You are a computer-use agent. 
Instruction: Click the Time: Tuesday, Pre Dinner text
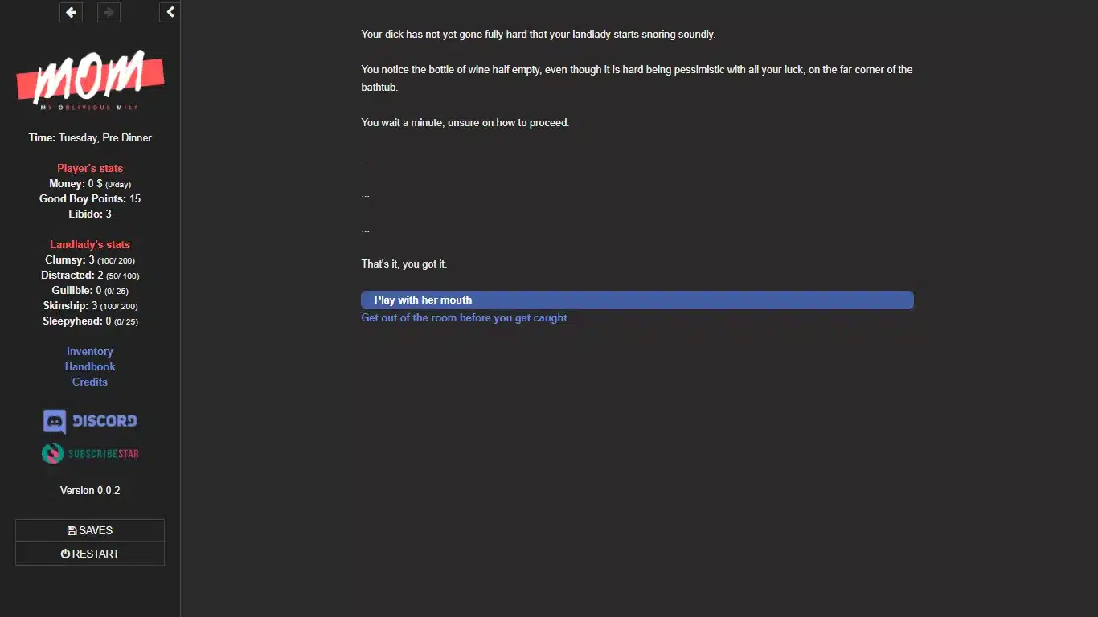coord(90,137)
